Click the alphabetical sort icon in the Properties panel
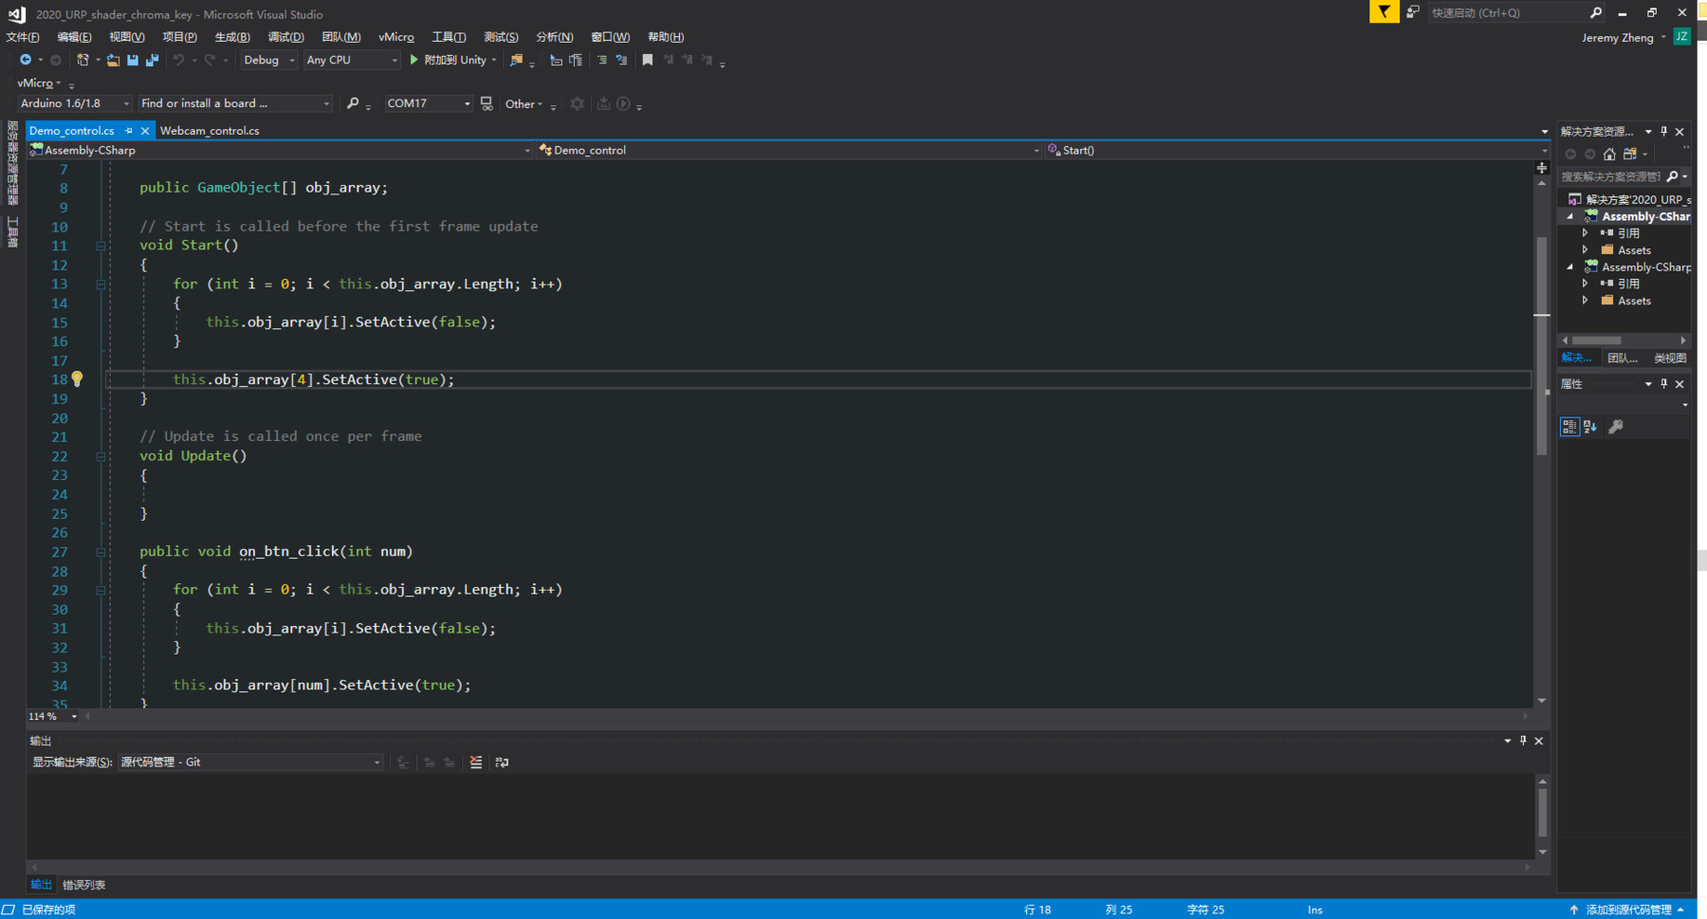This screenshot has width=1707, height=919. (1589, 426)
